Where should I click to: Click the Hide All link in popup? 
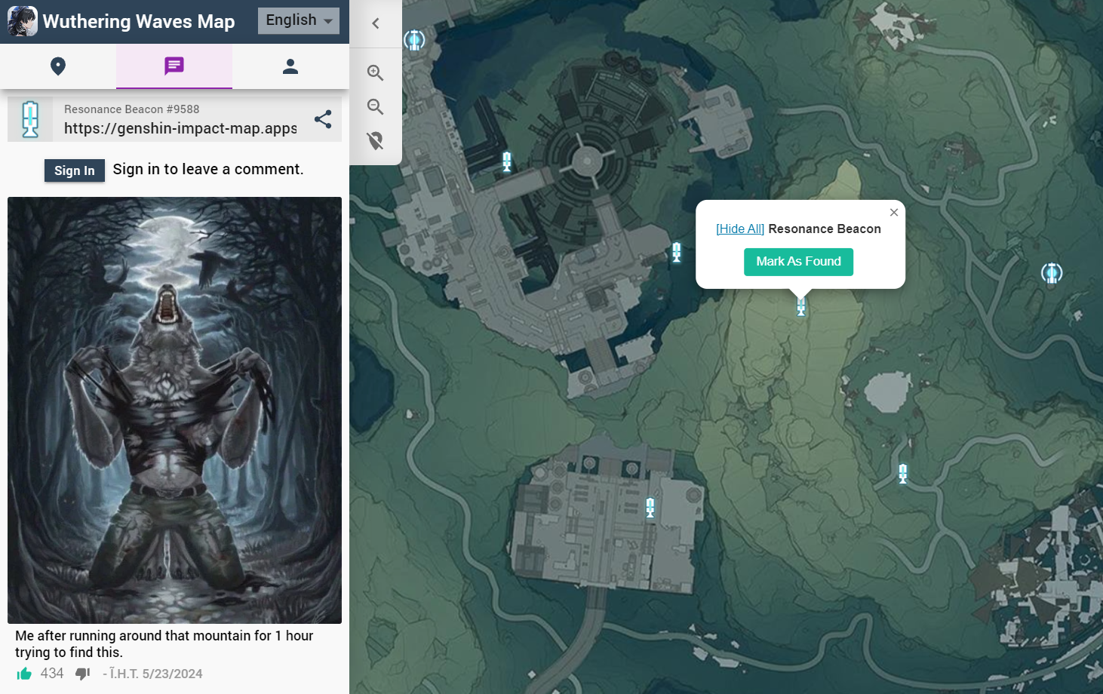(740, 229)
